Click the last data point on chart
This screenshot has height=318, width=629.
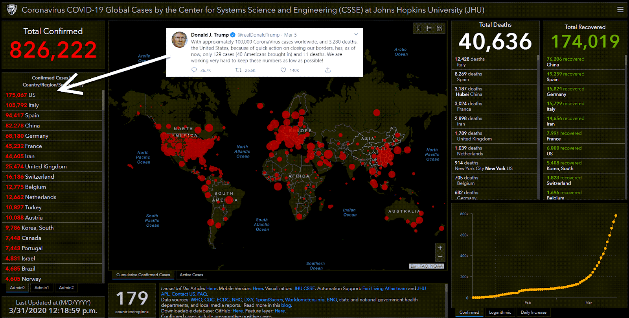[616, 216]
